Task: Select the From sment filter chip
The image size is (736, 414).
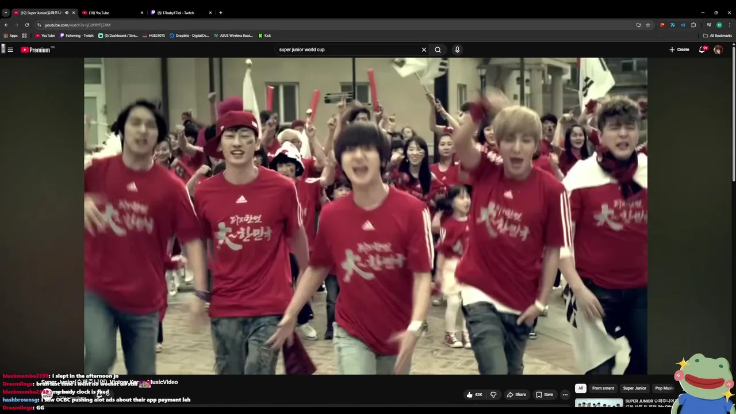Action: (x=603, y=388)
